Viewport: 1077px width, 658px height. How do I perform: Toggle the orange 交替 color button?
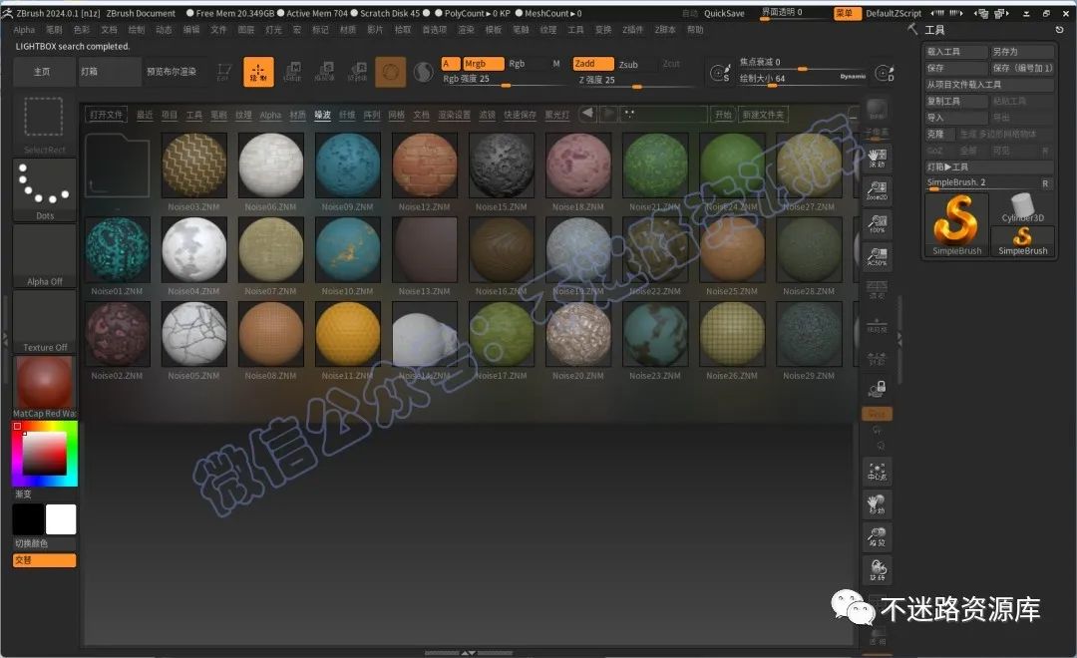[x=44, y=560]
